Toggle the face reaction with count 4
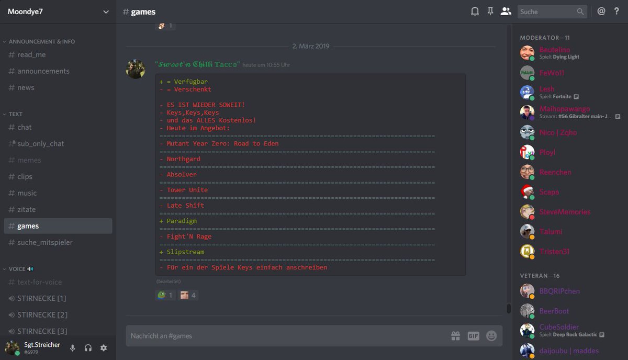This screenshot has width=628, height=360. point(188,295)
